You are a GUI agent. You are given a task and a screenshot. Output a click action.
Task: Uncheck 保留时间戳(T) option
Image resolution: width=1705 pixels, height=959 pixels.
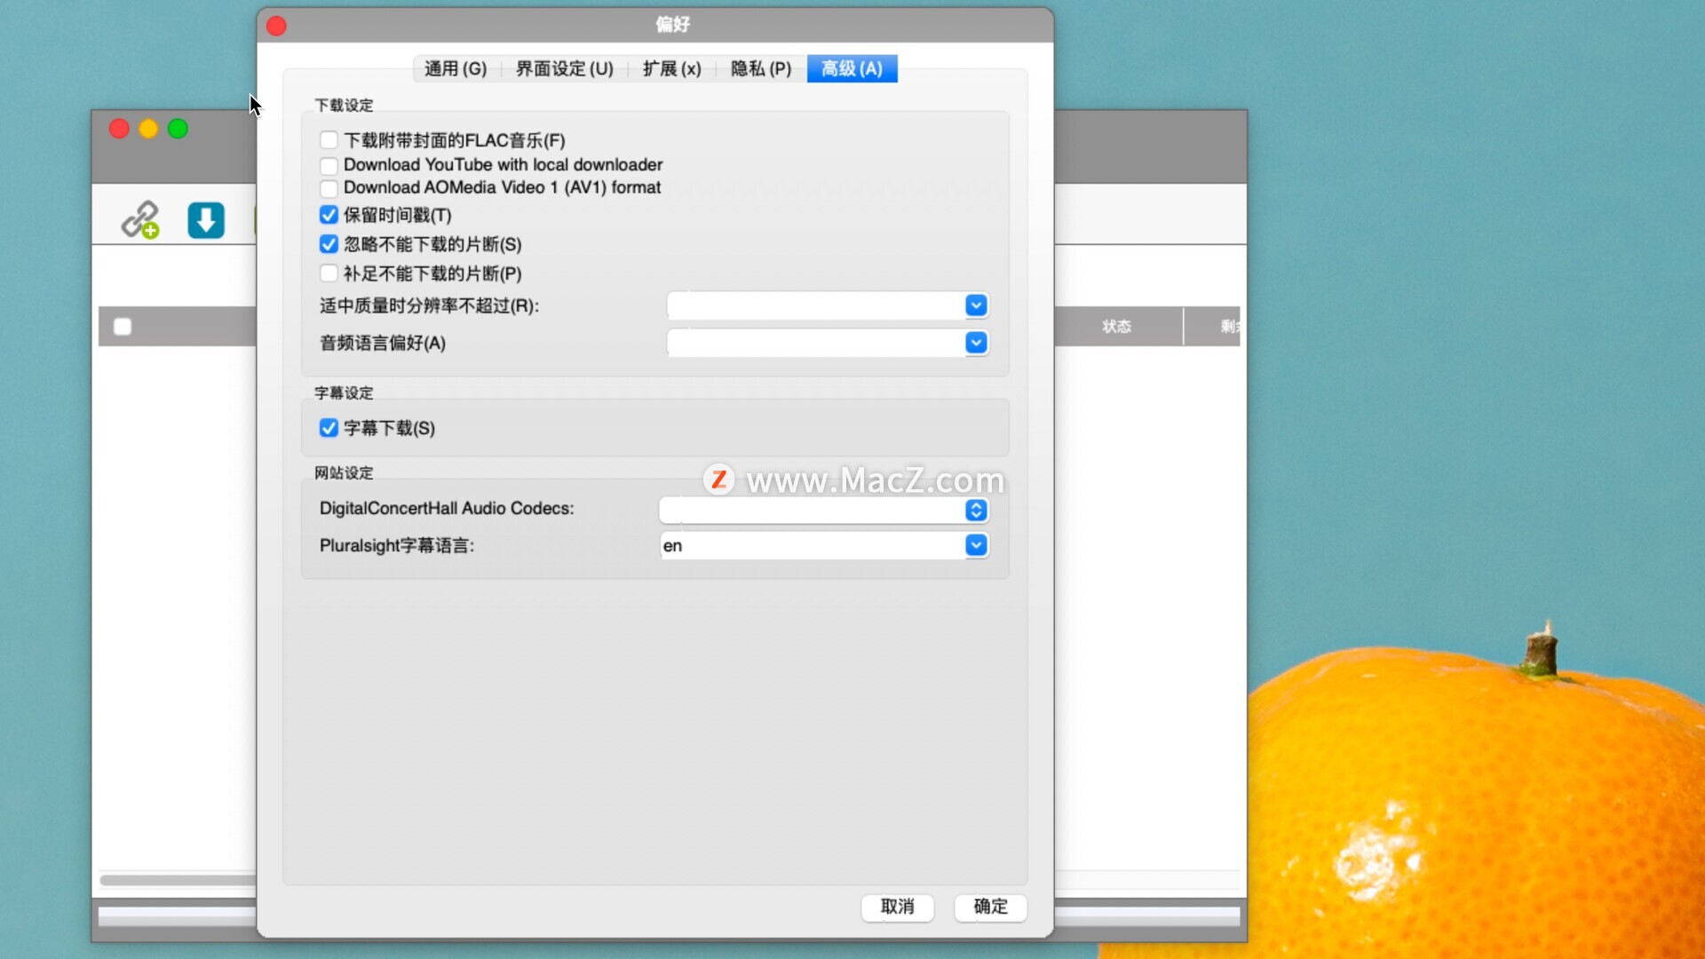[x=329, y=215]
